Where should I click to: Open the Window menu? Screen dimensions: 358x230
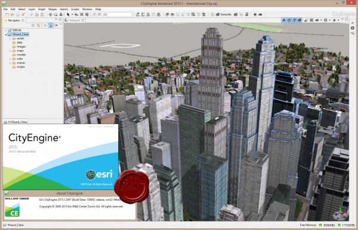tap(87, 9)
